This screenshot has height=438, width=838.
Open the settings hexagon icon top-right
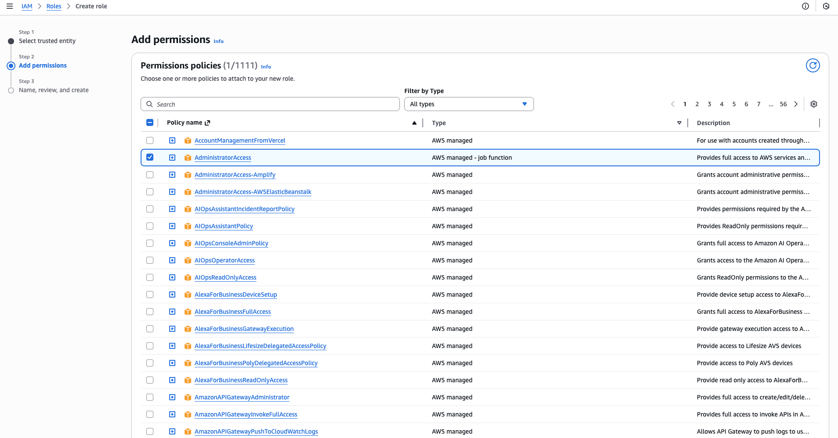tap(826, 6)
